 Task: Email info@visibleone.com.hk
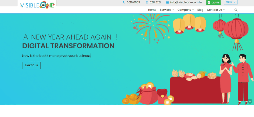tap(186, 2)
